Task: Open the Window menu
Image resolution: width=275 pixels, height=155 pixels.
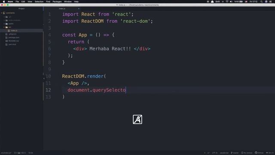Action: 68,2
